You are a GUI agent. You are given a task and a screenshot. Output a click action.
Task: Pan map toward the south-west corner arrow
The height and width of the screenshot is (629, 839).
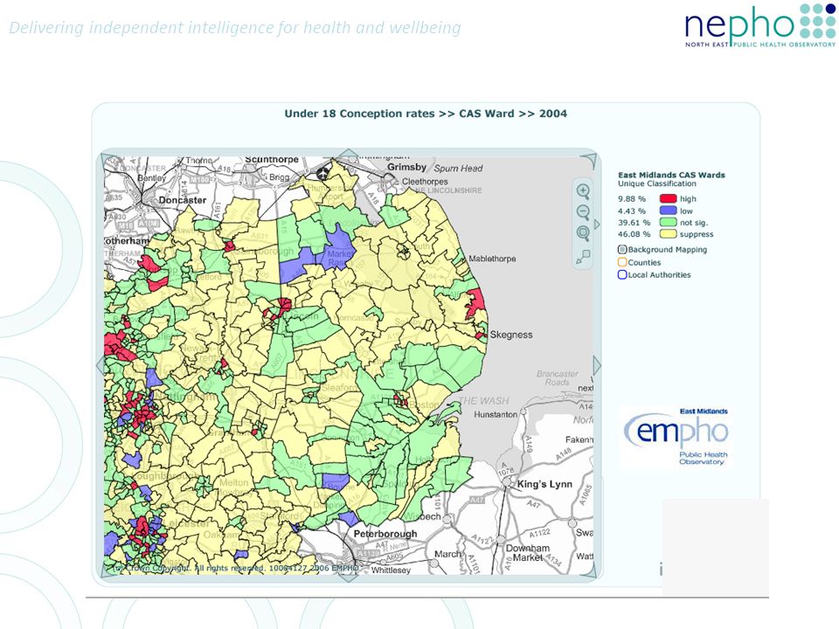(x=108, y=570)
